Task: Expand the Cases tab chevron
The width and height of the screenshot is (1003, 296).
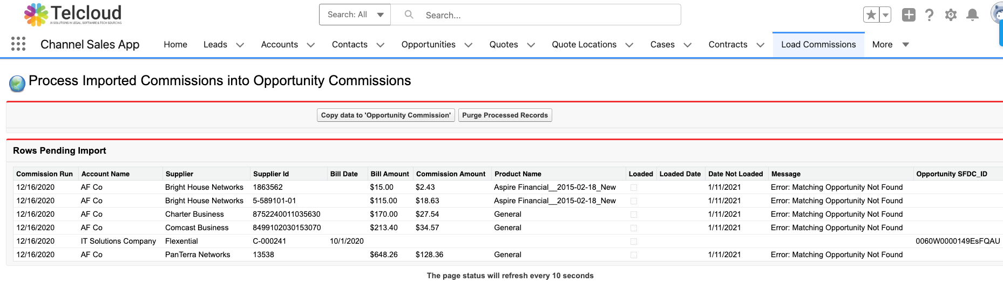Action: tap(688, 45)
